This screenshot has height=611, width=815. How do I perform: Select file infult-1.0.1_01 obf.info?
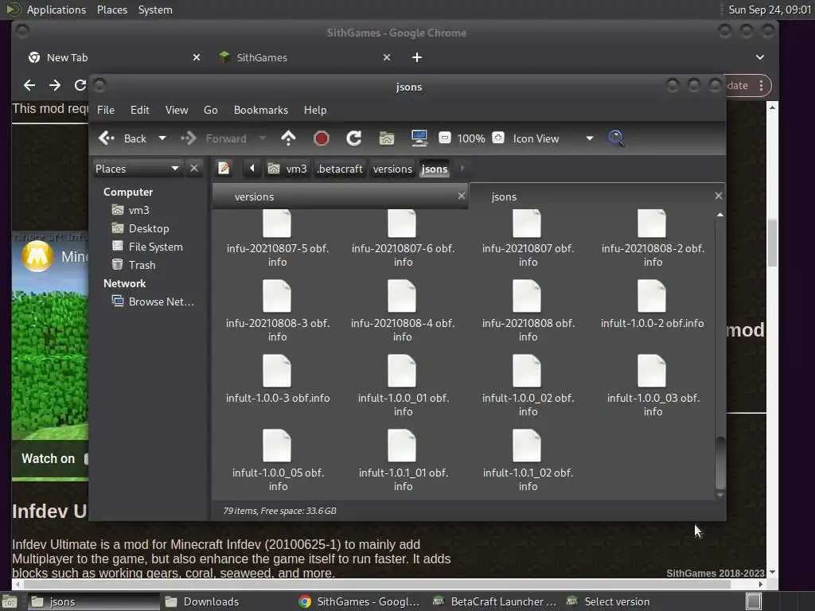(x=403, y=461)
